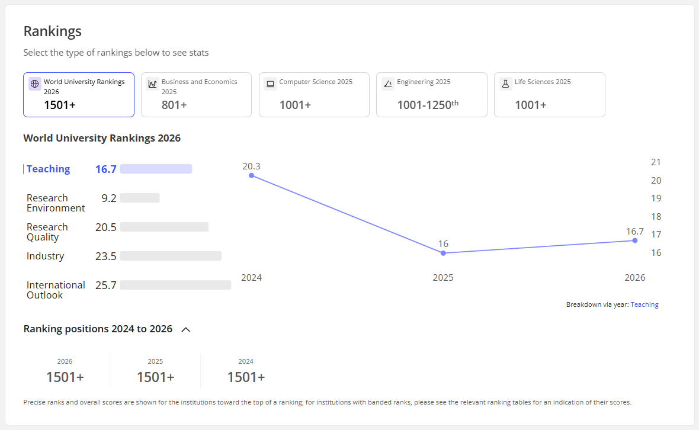The height and width of the screenshot is (430, 699).
Task: Select the Teaching metric
Action: [x=49, y=169]
